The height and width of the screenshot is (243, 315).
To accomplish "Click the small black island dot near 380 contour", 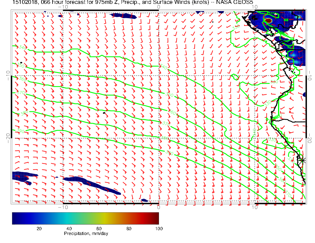I will [104, 113].
